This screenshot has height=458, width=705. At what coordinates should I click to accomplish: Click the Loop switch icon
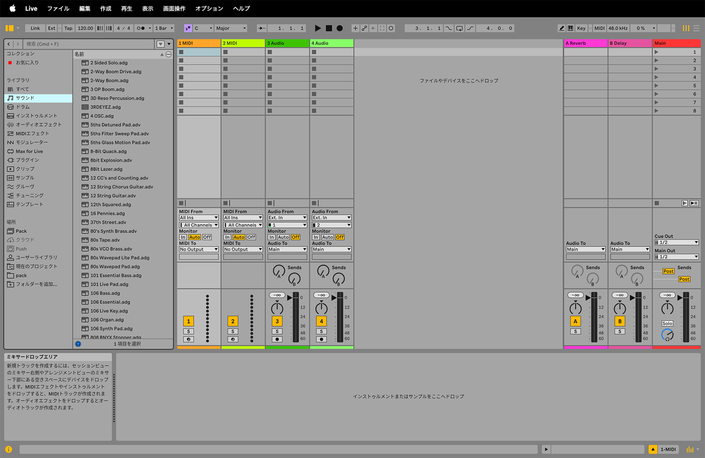pos(459,28)
